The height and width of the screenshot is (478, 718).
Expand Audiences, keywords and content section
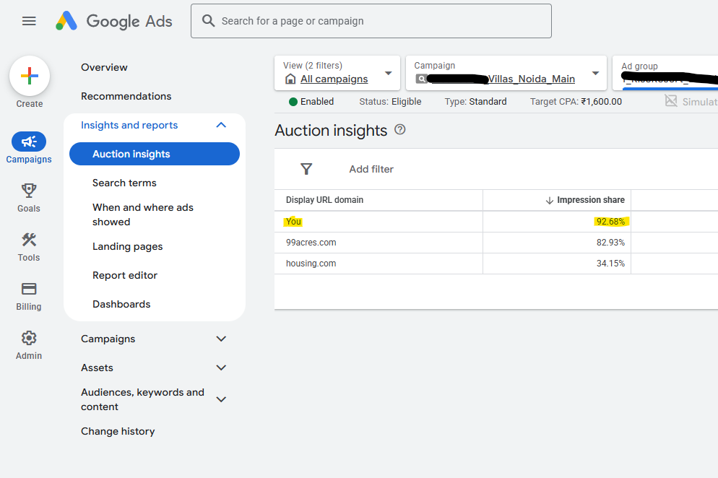[x=221, y=399]
